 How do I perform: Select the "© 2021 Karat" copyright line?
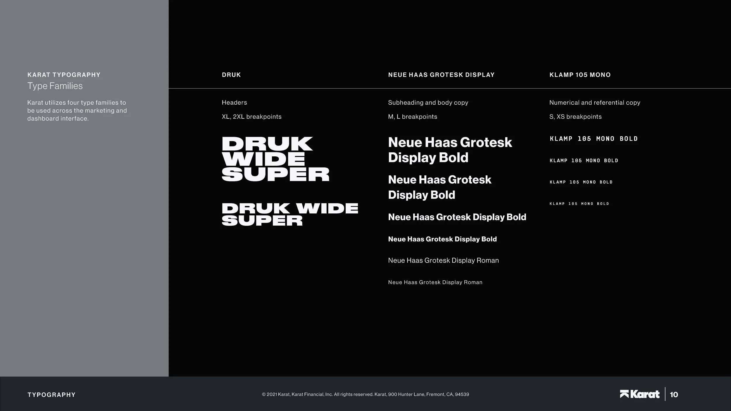tap(365, 394)
